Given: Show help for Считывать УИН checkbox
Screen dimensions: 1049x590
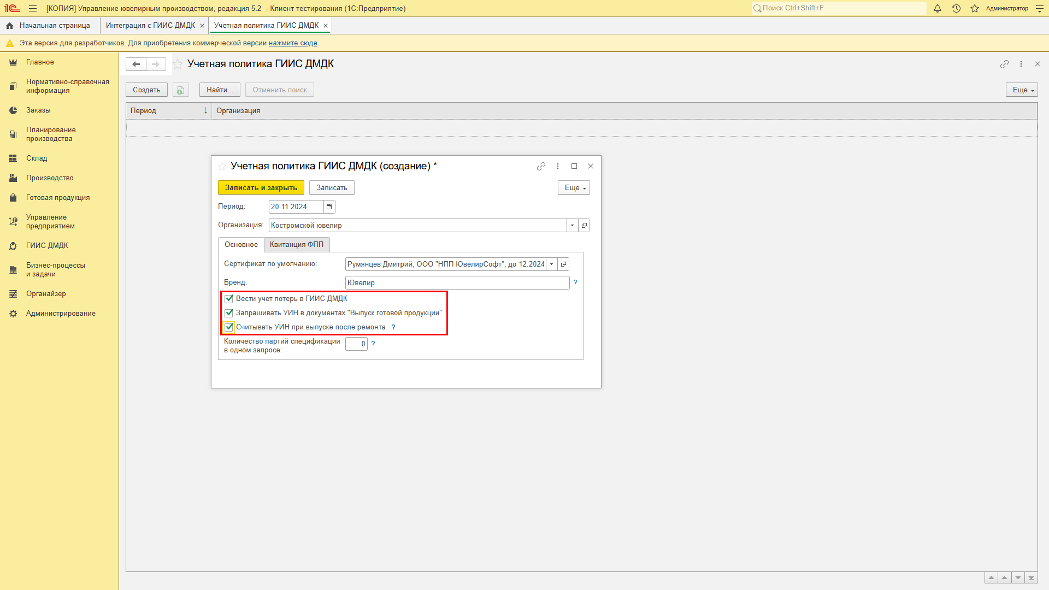Looking at the screenshot, I should click(x=393, y=327).
